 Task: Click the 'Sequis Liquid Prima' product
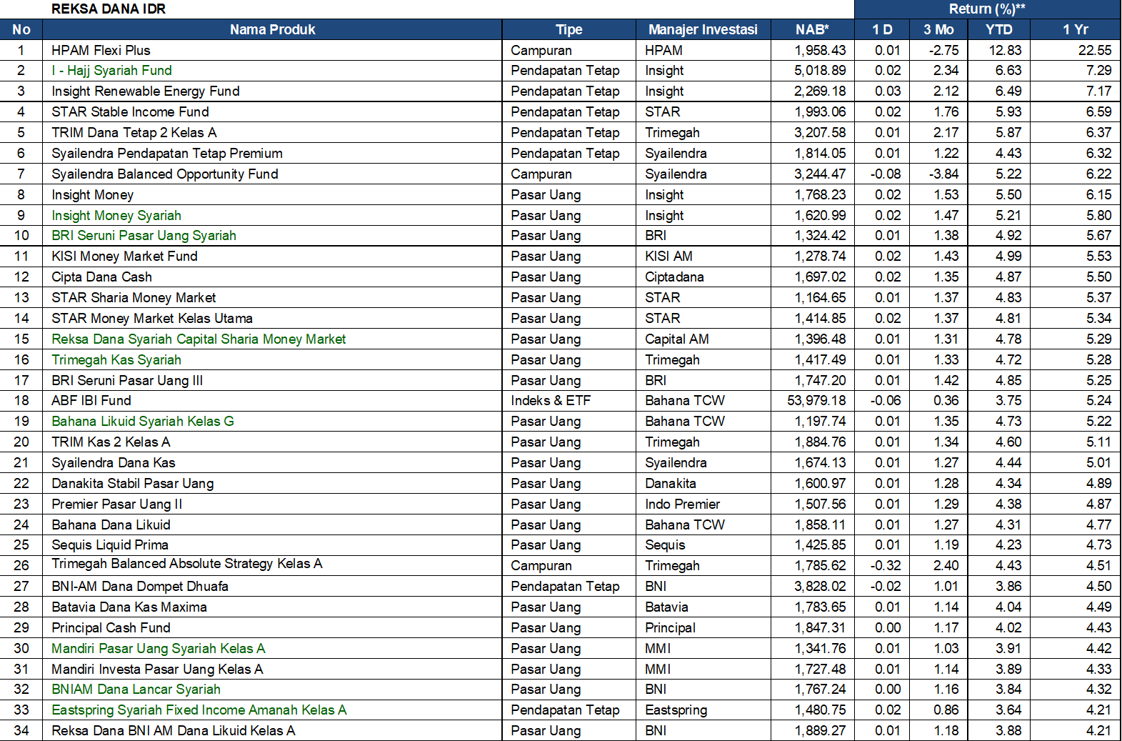tap(110, 544)
